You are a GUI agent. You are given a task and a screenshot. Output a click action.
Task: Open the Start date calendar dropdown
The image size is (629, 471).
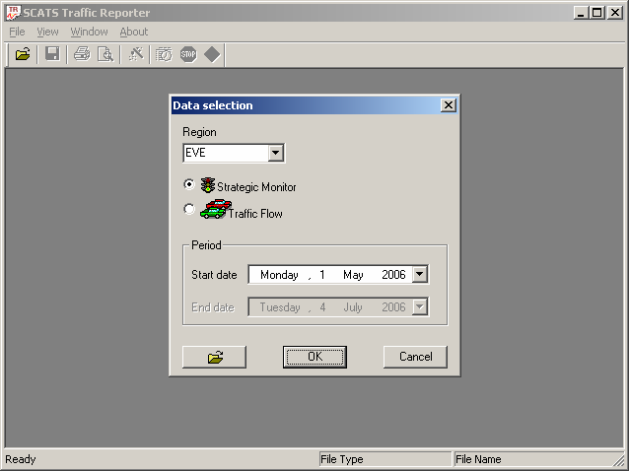pyautogui.click(x=420, y=275)
